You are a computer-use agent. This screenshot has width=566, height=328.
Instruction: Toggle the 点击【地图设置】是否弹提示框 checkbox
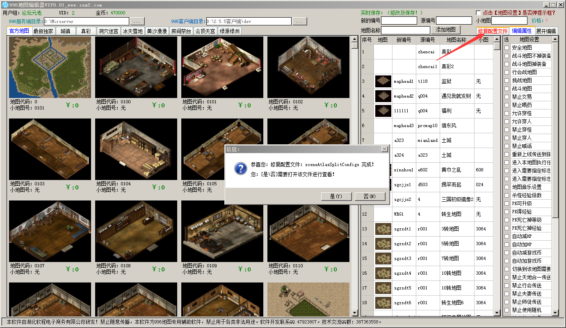478,13
